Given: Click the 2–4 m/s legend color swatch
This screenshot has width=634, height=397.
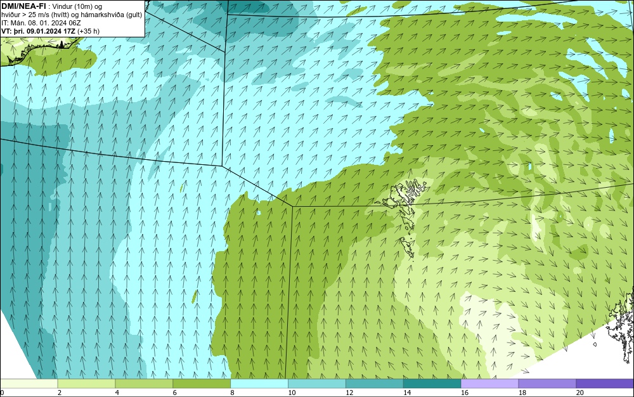Looking at the screenshot, I should coord(86,383).
